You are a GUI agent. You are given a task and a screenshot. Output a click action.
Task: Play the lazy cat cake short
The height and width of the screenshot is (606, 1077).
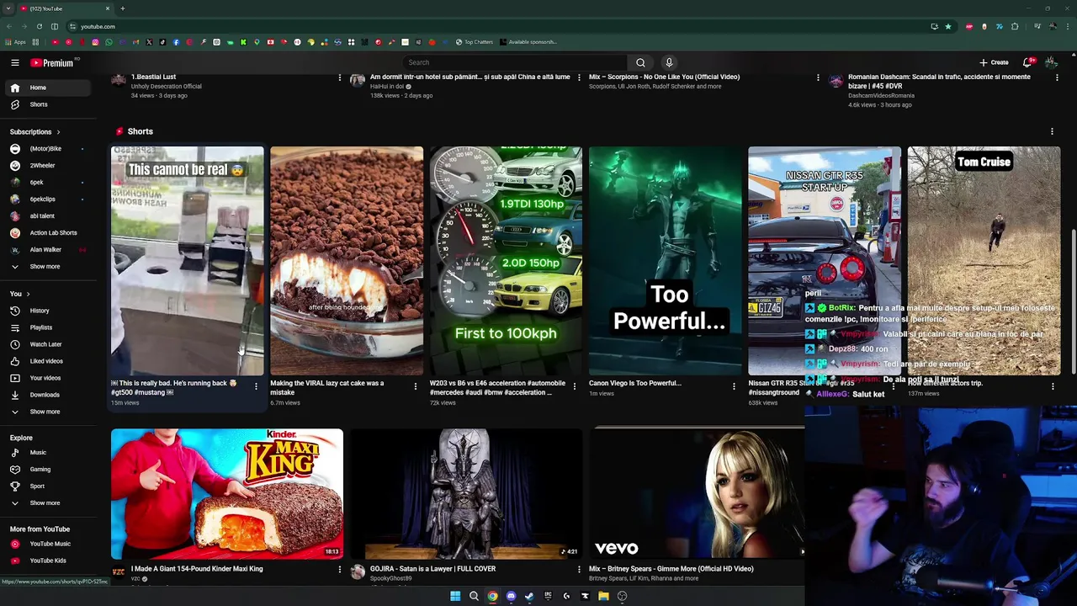347,261
